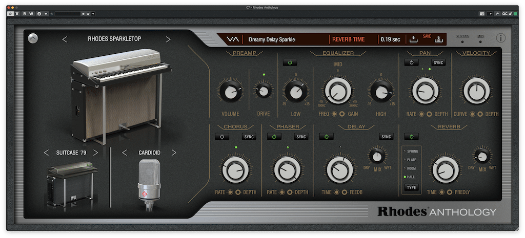Screen dimensions: 525x238
Task: Collapse the instrument panel with round arrow button
Action: click(x=33, y=38)
